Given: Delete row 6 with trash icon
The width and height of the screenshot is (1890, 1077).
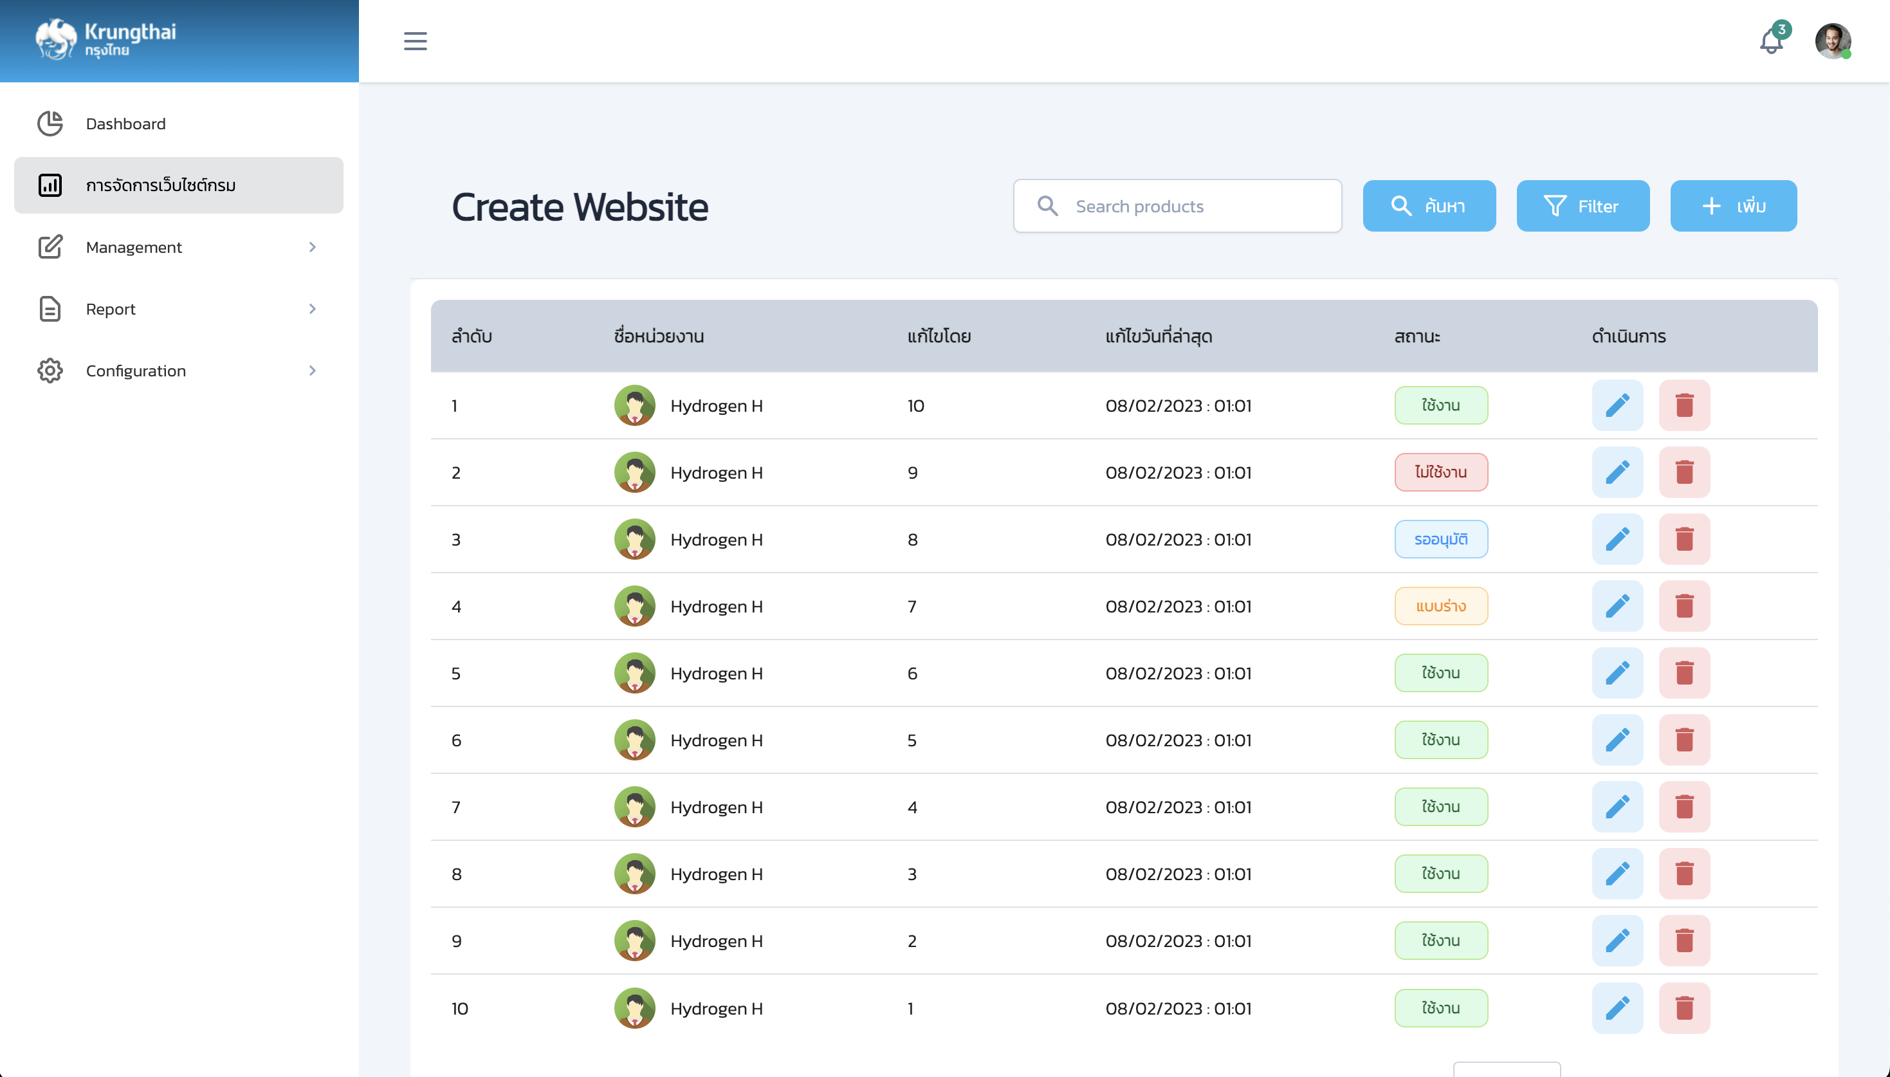Looking at the screenshot, I should [x=1684, y=740].
